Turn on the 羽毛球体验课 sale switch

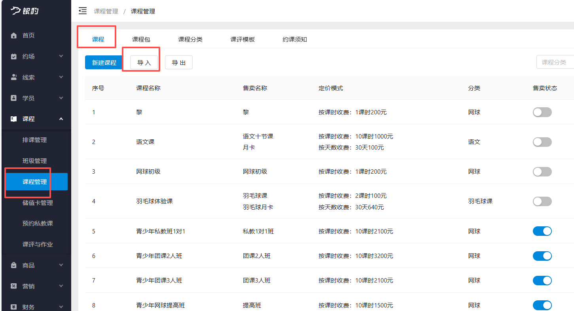coord(542,201)
